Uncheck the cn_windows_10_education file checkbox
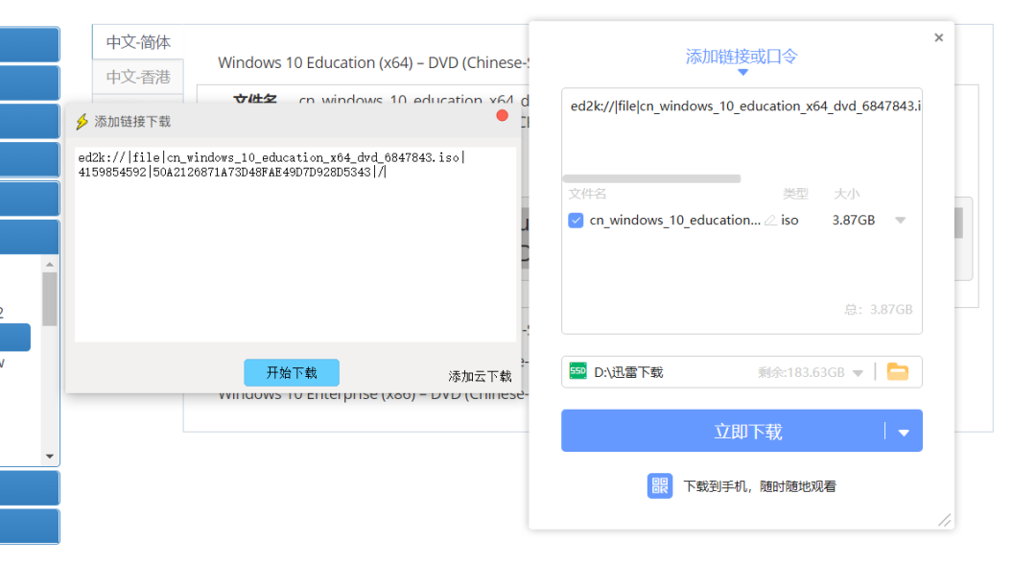 click(x=576, y=220)
